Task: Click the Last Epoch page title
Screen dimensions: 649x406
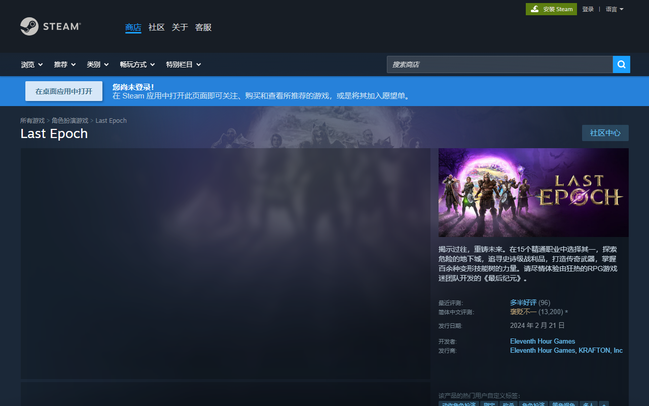Action: point(54,133)
